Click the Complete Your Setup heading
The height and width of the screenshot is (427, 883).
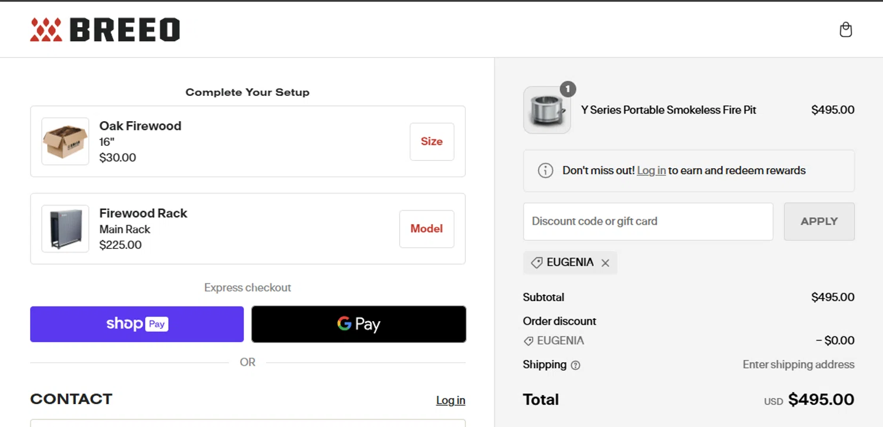pyautogui.click(x=247, y=92)
